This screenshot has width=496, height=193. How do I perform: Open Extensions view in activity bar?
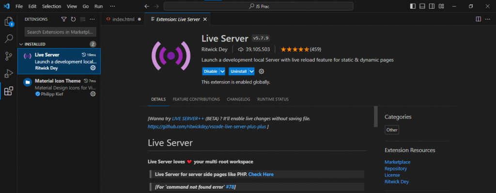click(9, 91)
